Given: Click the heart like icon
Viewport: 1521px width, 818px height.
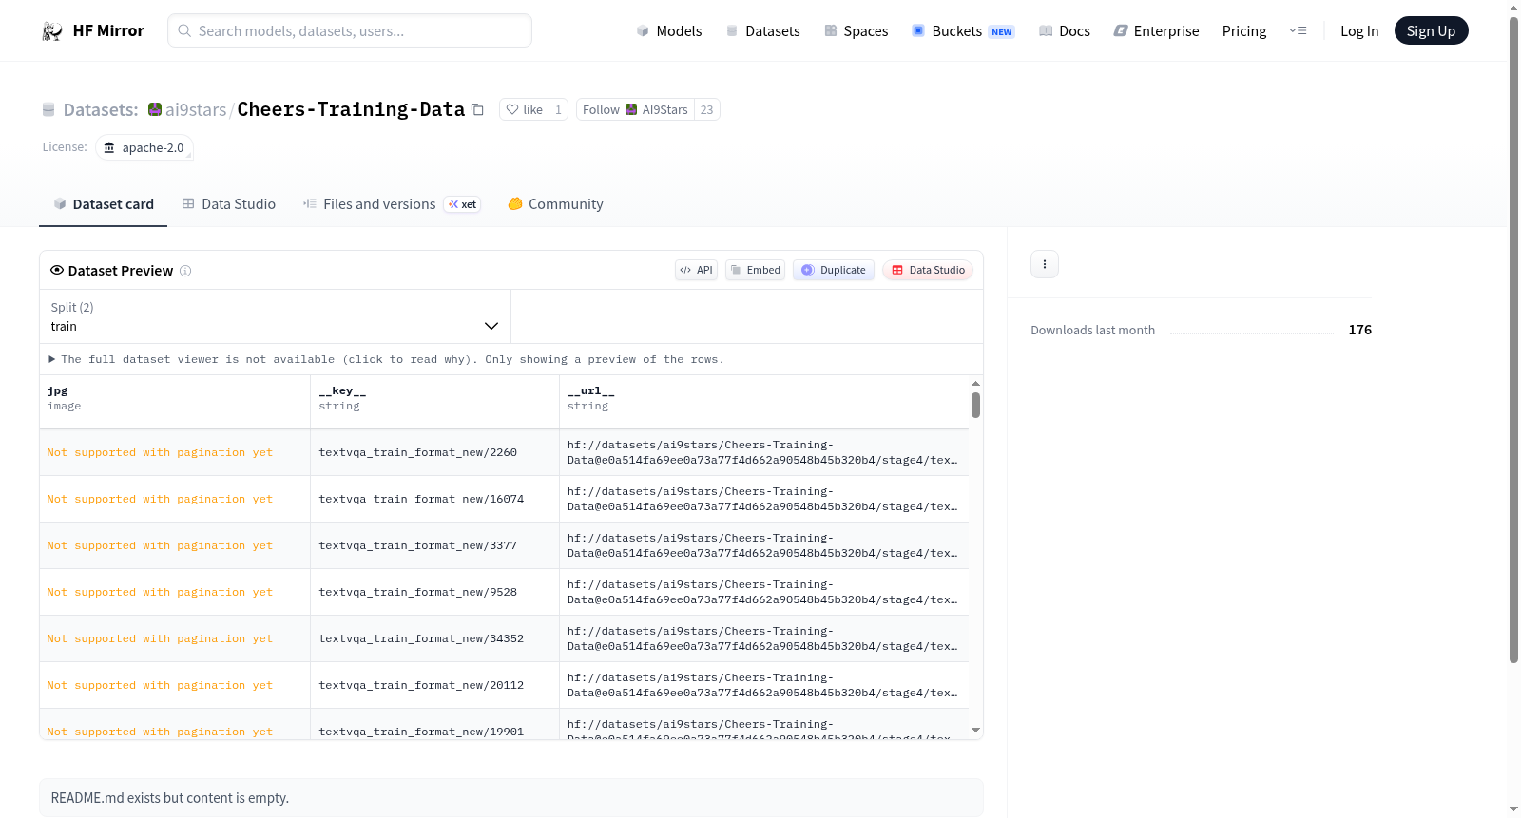Looking at the screenshot, I should tap(512, 110).
